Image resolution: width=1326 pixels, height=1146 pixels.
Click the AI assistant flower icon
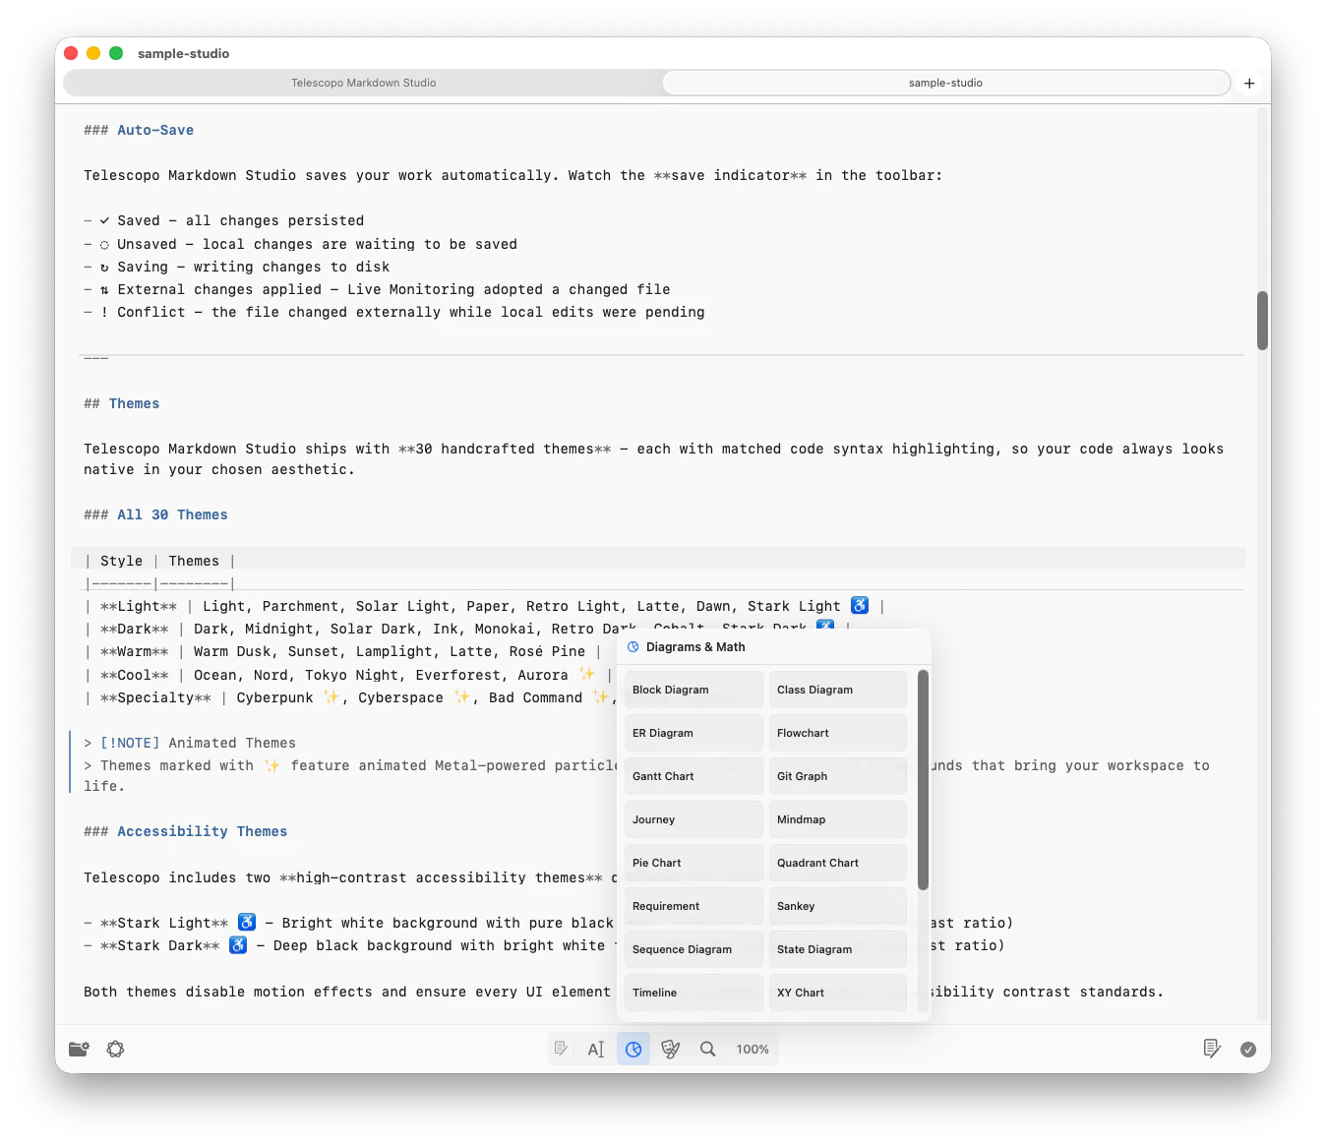pos(116,1050)
